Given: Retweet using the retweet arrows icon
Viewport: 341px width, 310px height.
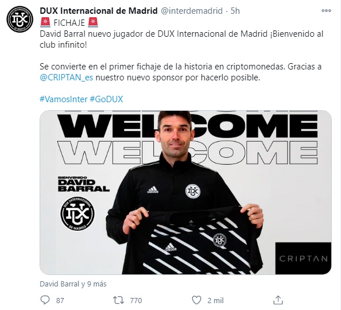Looking at the screenshot, I should [118, 300].
